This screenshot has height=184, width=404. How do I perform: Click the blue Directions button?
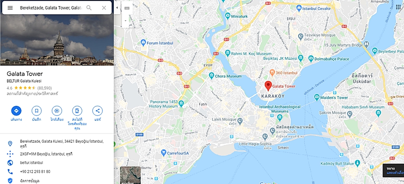(16, 111)
